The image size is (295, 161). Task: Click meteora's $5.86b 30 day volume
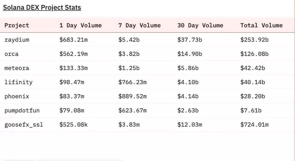coord(188,68)
